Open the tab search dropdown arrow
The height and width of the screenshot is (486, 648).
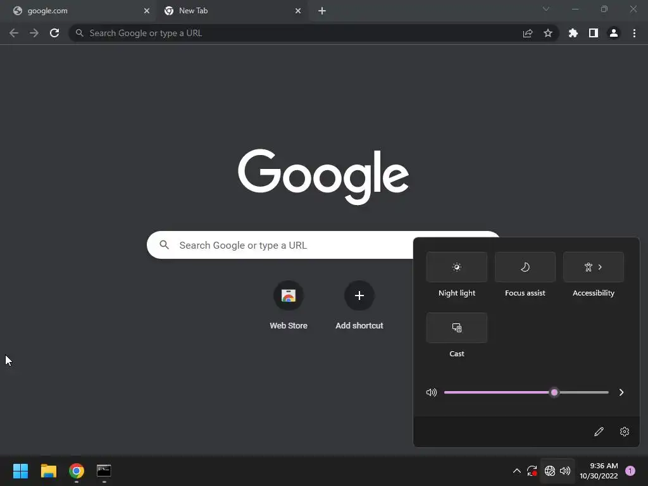coord(546,9)
